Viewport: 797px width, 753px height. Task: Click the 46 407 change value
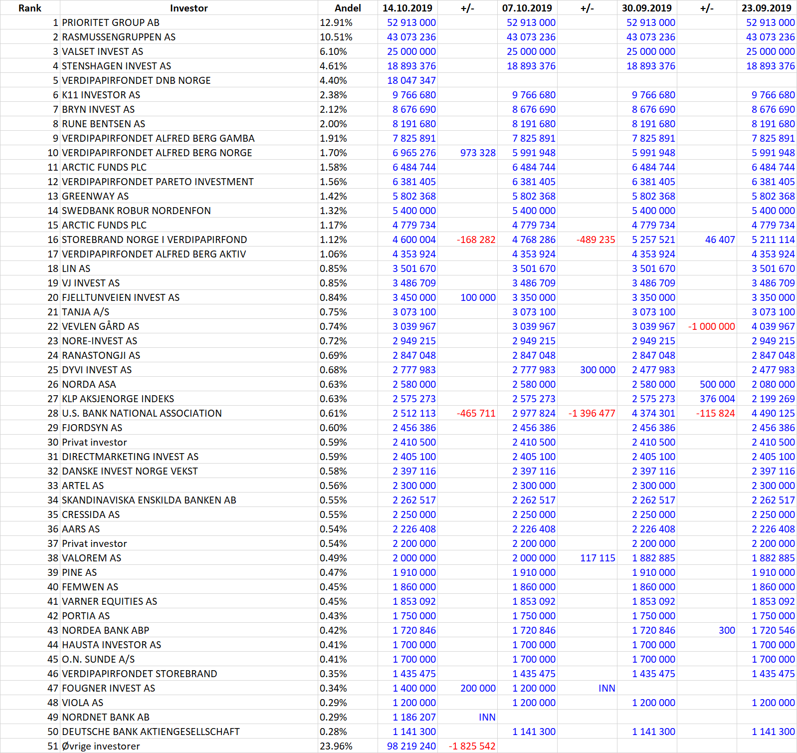coord(720,240)
